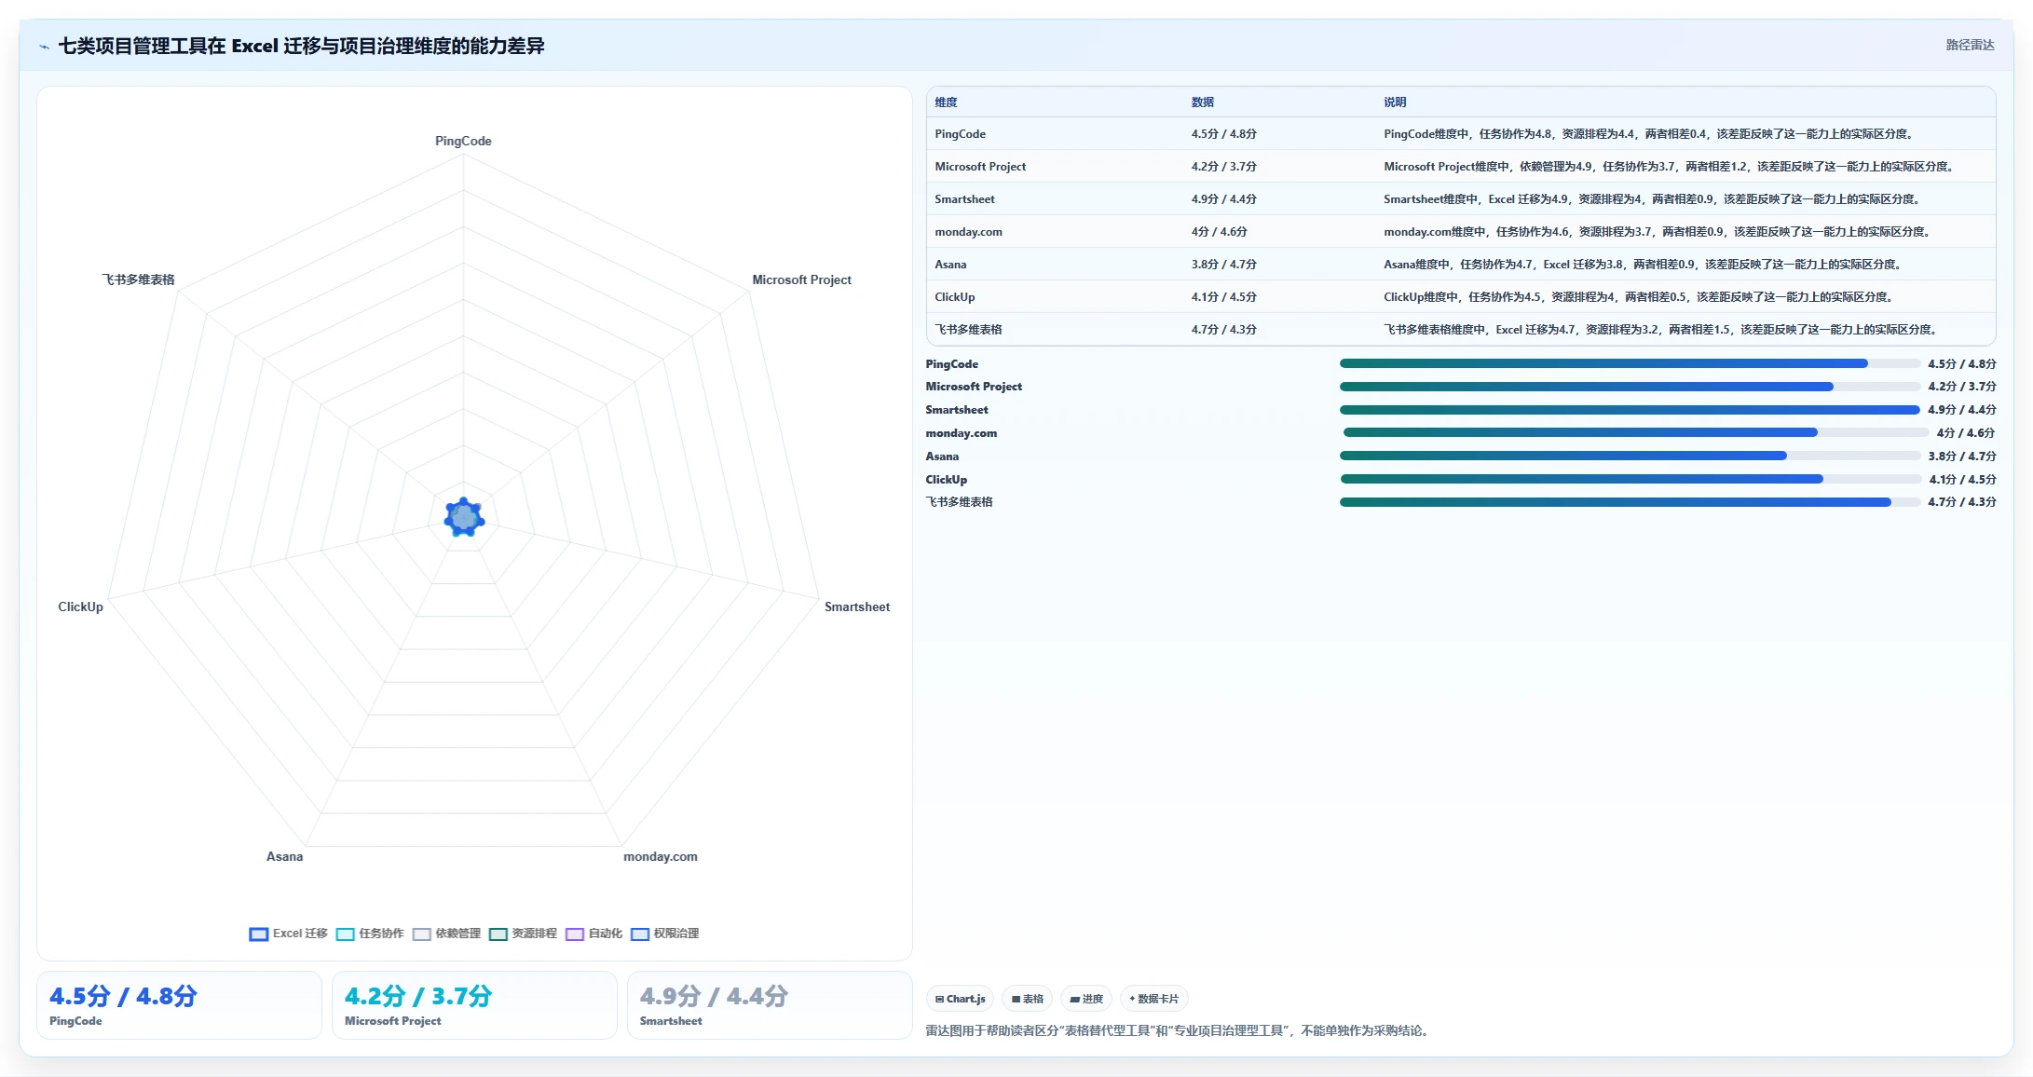Click the 飞书多维表格 progress bar
This screenshot has height=1077, width=2033.
pos(1630,502)
